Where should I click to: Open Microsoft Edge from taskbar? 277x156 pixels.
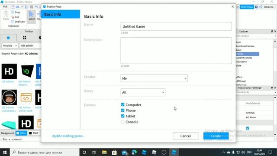[134, 152]
